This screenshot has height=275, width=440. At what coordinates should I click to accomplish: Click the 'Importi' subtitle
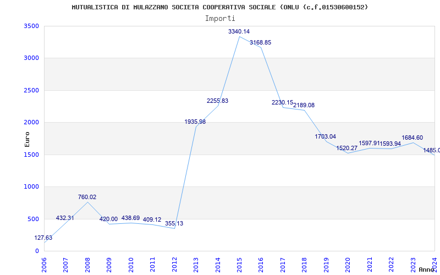220,19
